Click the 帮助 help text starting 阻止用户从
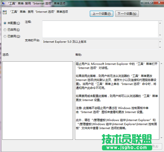This screenshot has height=152, width=164. (x=117, y=66)
